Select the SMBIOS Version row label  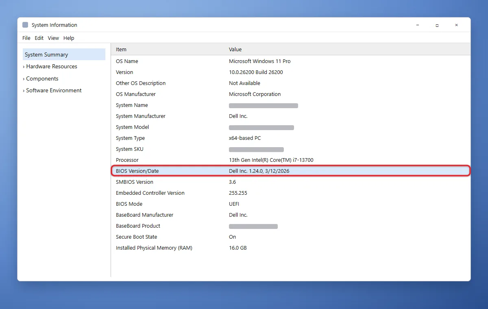coord(135,182)
